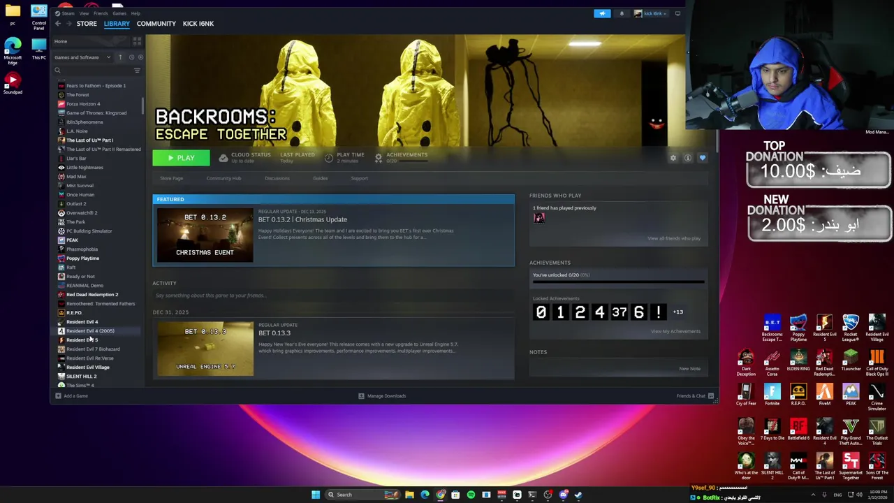The height and width of the screenshot is (503, 894).
Task: Open Friends & Chat
Action: click(695, 396)
